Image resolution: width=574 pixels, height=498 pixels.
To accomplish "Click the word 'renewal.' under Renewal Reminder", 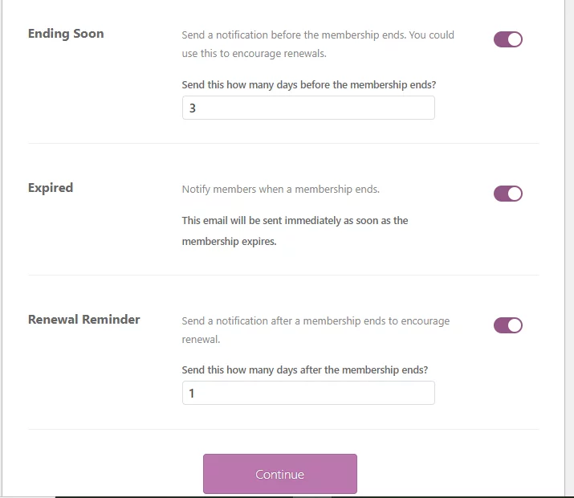I will (201, 340).
